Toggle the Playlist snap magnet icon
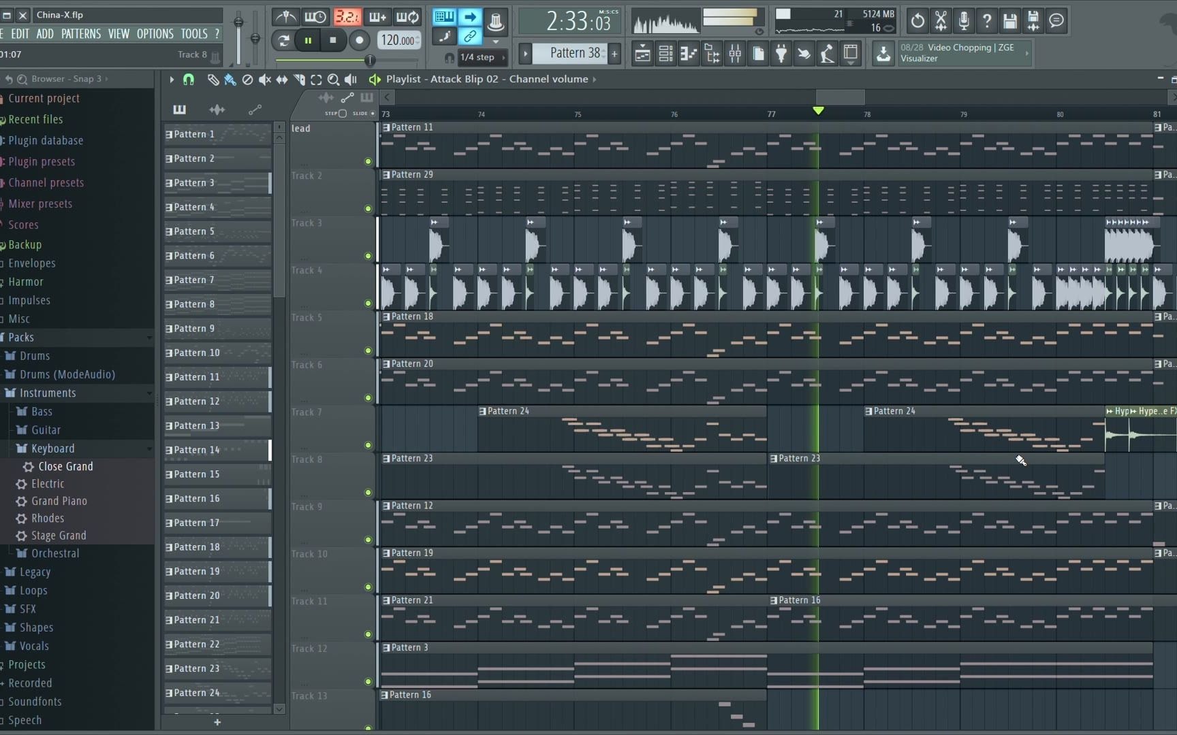The image size is (1177, 735). point(189,80)
